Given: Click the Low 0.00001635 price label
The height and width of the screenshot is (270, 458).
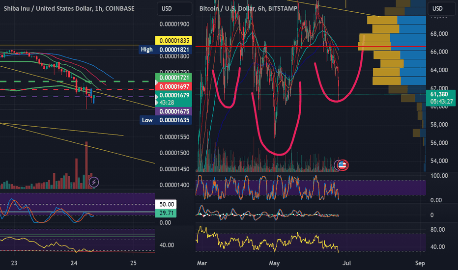Looking at the screenshot, I should tap(166, 120).
